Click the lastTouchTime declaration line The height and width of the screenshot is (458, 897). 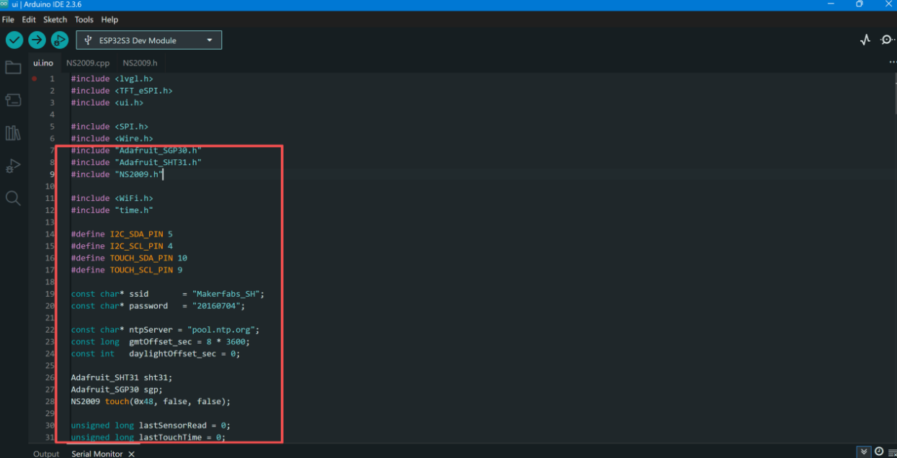[148, 437]
